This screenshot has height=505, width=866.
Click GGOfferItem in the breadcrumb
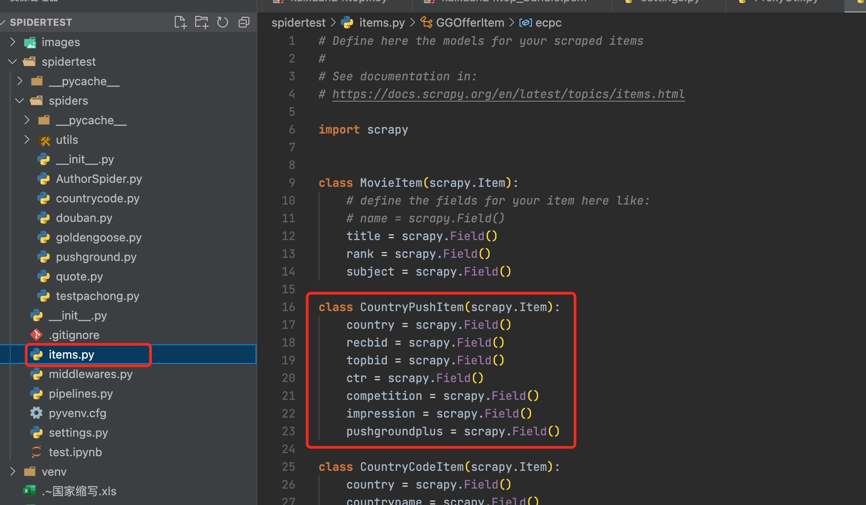tap(470, 23)
